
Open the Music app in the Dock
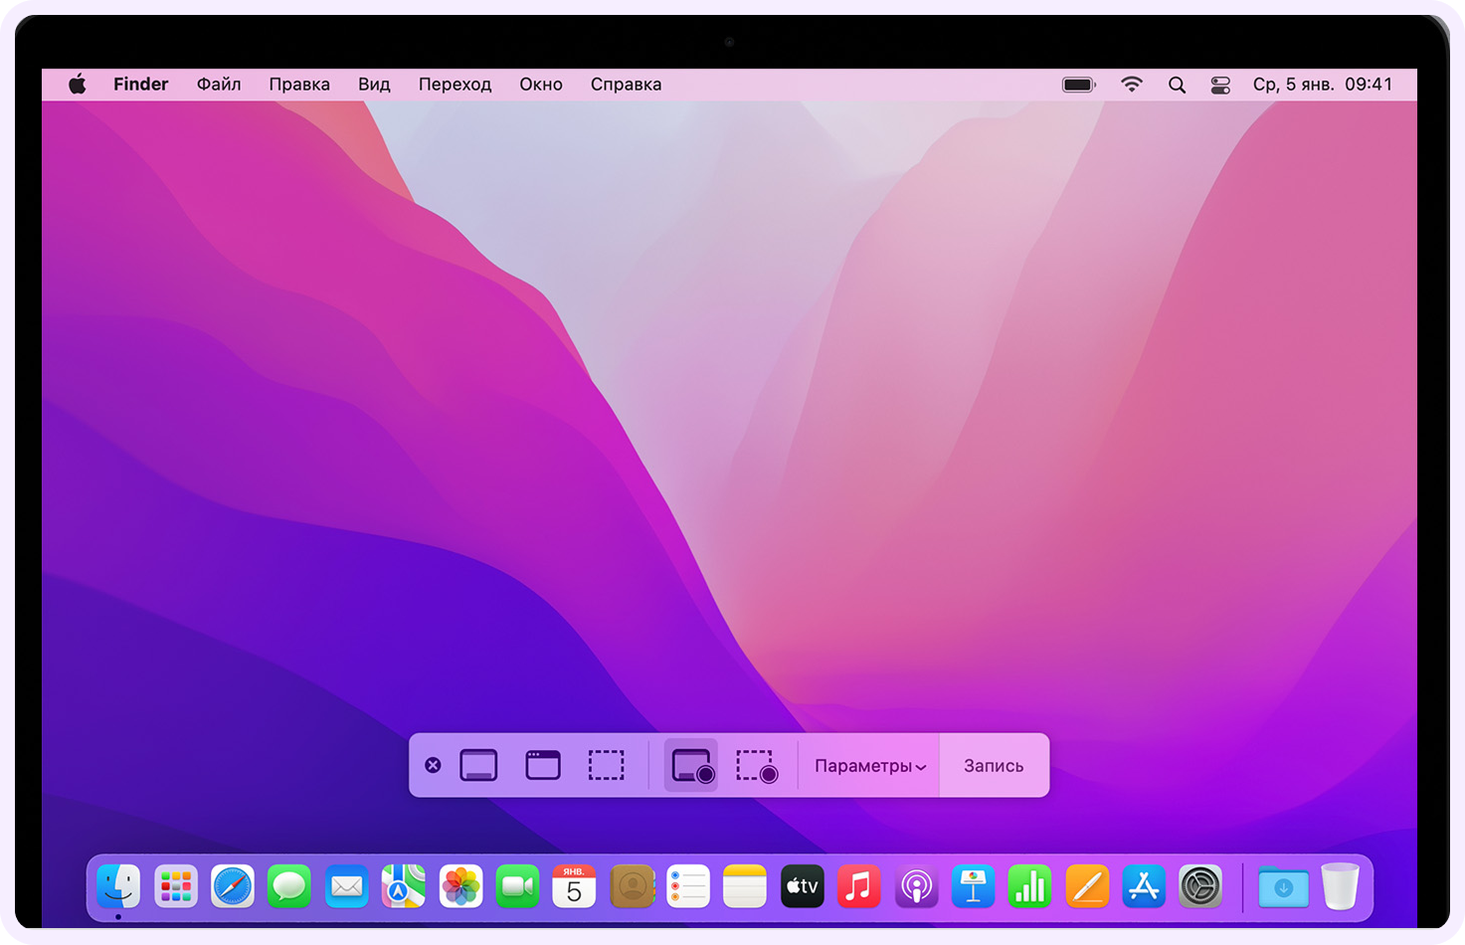(x=859, y=886)
